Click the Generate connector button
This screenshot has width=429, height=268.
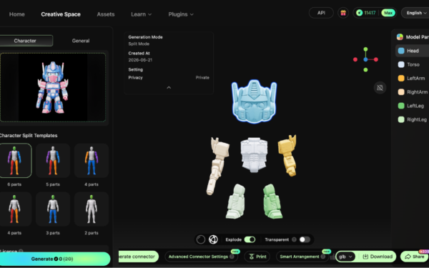click(138, 257)
